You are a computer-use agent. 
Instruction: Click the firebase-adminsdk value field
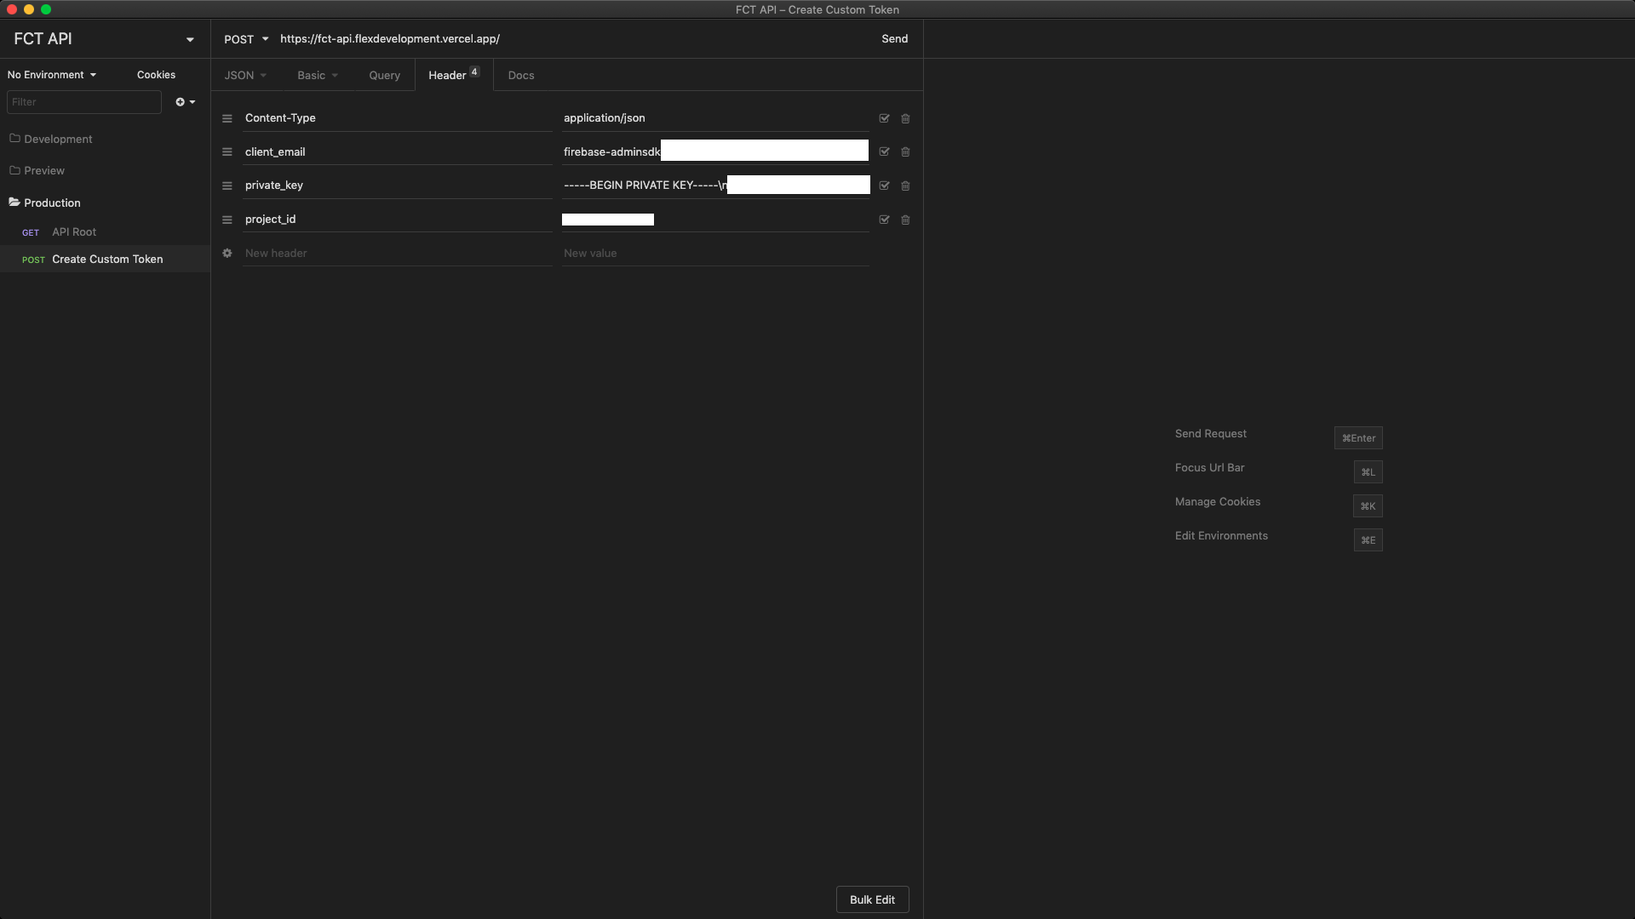click(x=715, y=151)
